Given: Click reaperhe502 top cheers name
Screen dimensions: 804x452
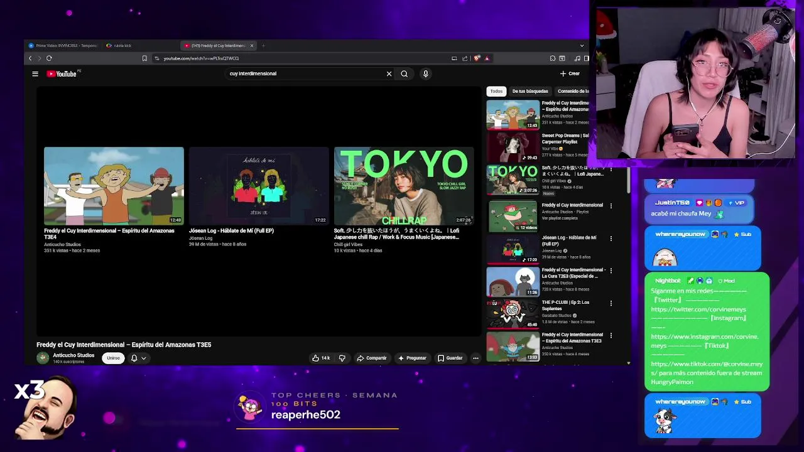Looking at the screenshot, I should [x=305, y=415].
